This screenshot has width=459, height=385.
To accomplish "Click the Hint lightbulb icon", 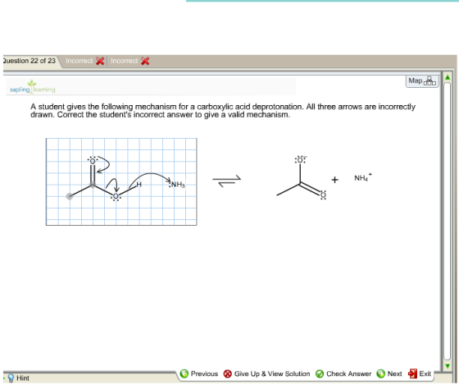I will (x=11, y=378).
